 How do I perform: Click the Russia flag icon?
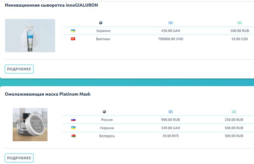coord(73,120)
